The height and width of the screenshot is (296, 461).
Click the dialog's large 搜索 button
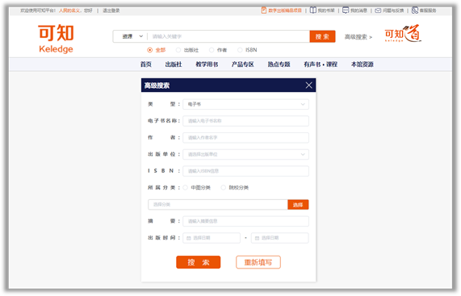point(198,262)
